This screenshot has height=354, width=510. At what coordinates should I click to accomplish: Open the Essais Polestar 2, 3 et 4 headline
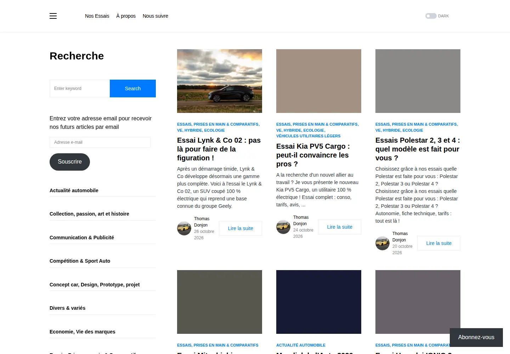(418, 149)
